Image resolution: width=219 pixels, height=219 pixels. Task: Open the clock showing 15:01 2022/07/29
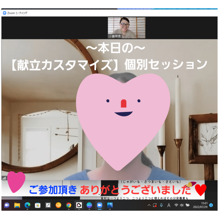[x=200, y=205]
